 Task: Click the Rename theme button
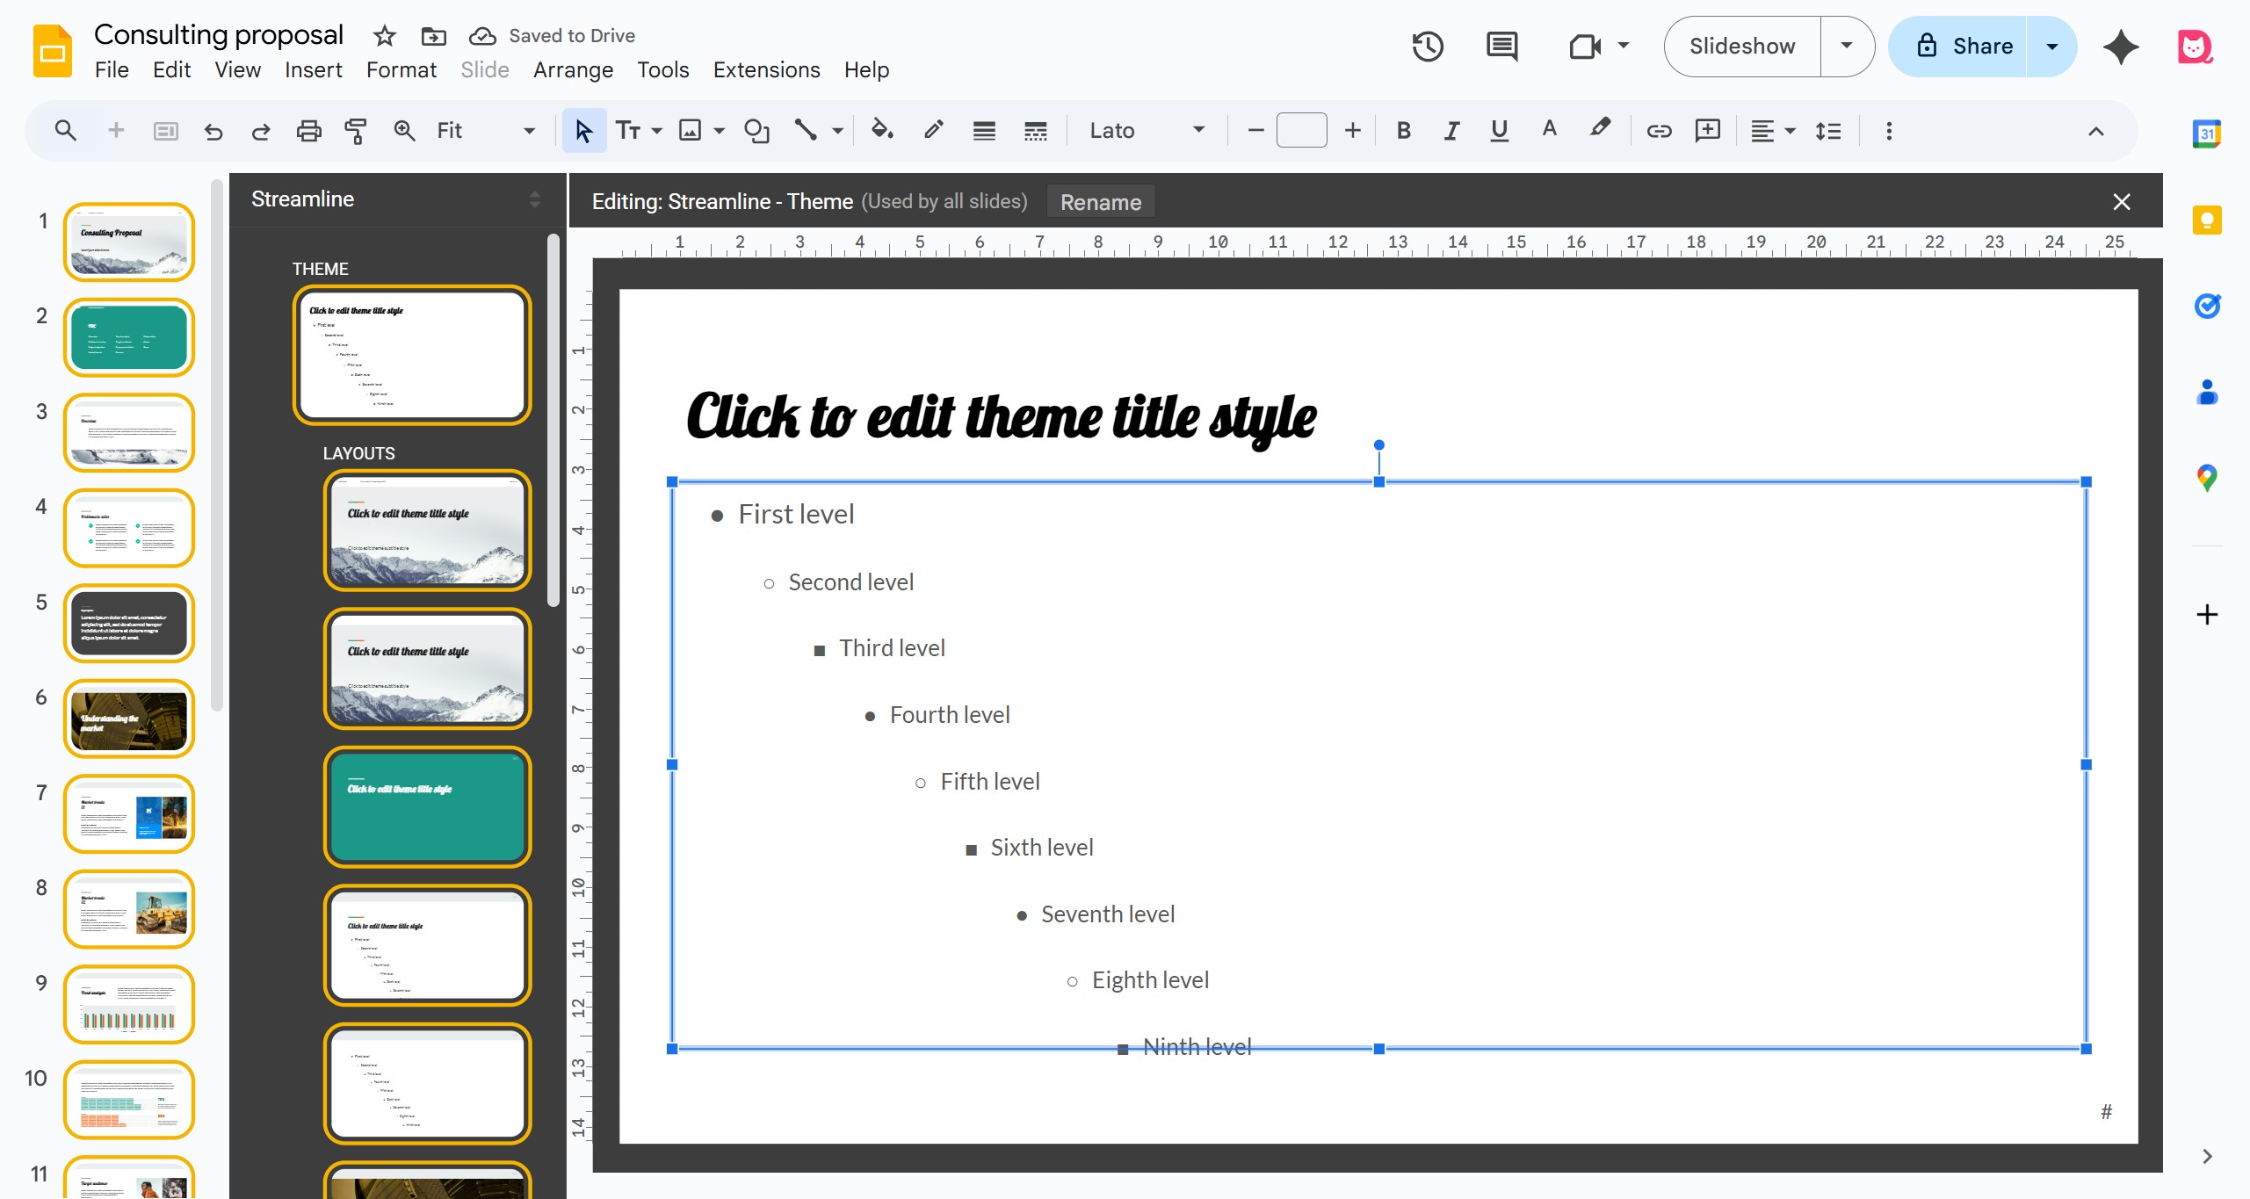click(x=1100, y=202)
